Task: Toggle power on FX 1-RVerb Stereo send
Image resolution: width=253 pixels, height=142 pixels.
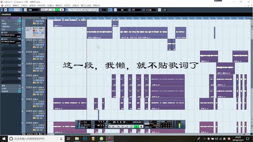Action: tap(2, 33)
